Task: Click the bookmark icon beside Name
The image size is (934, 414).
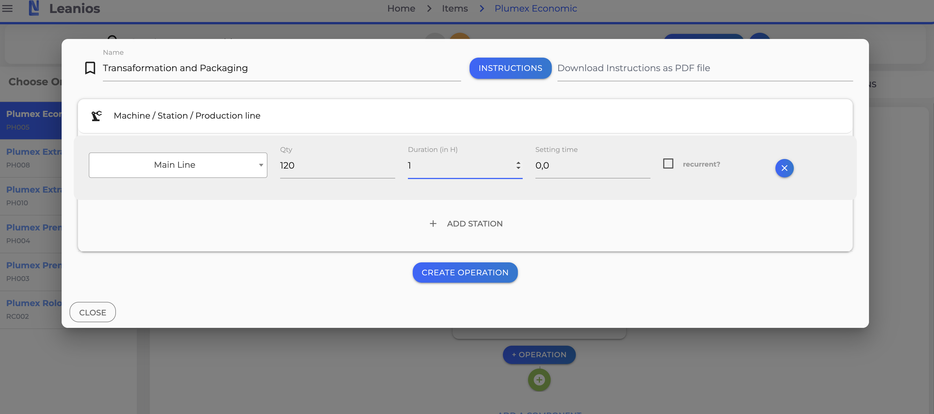Action: point(90,68)
